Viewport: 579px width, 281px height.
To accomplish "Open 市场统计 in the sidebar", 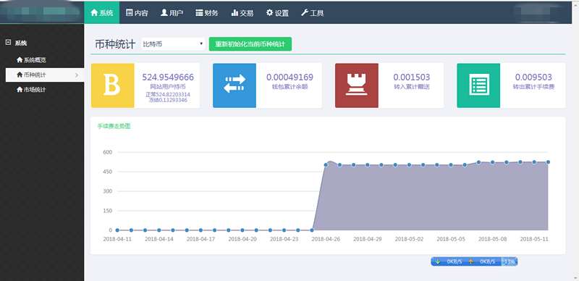I will (31, 90).
